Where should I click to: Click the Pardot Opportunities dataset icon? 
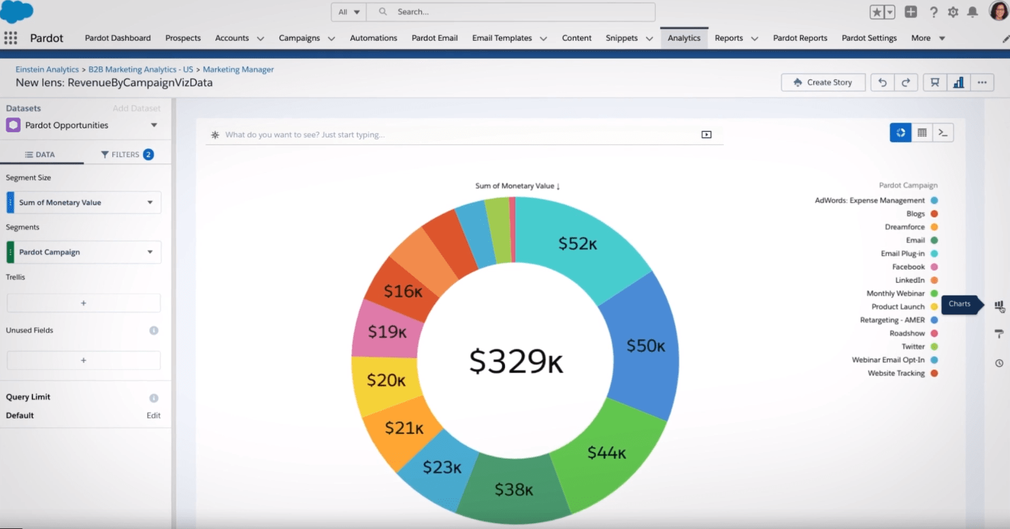click(x=13, y=125)
